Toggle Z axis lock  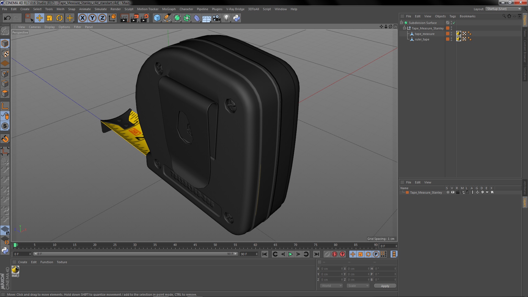point(102,18)
